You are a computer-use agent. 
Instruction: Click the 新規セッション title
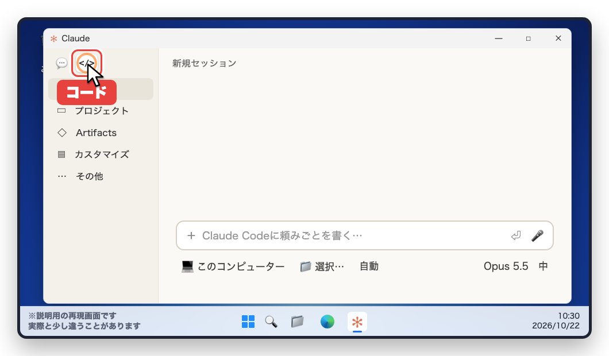point(205,63)
